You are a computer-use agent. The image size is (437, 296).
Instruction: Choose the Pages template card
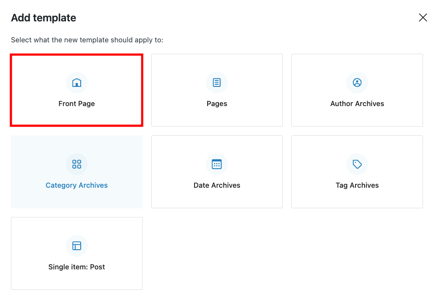[x=217, y=90]
